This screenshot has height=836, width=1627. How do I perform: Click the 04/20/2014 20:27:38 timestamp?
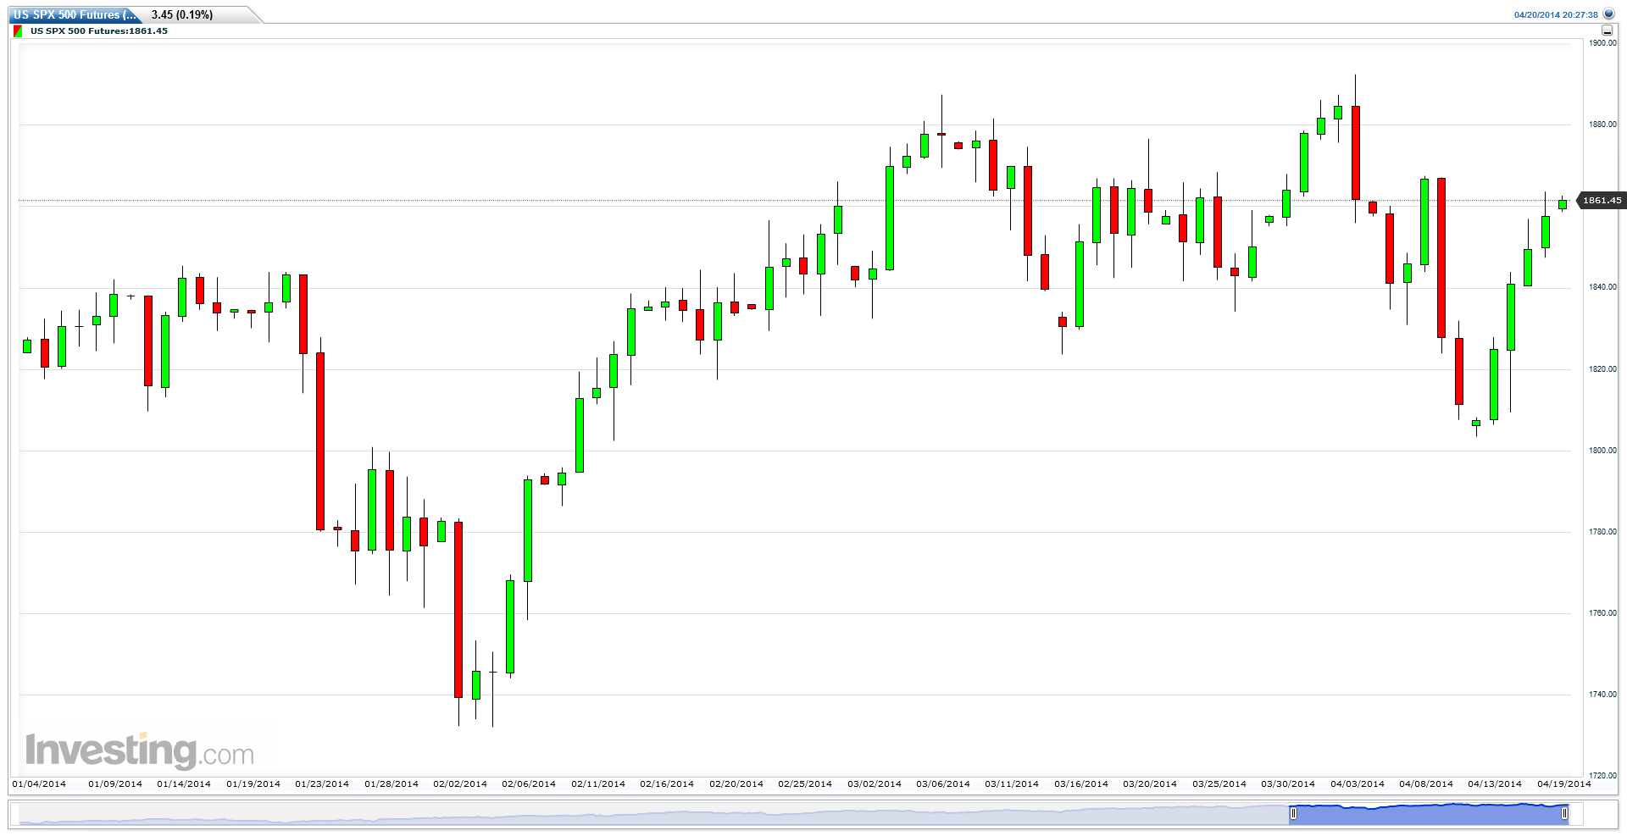point(1556,14)
